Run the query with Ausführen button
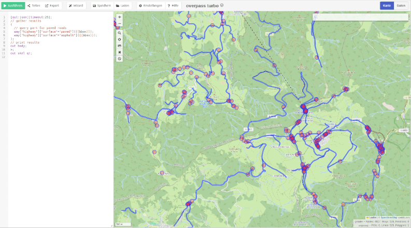The width and height of the screenshot is (411, 228). (13, 5)
